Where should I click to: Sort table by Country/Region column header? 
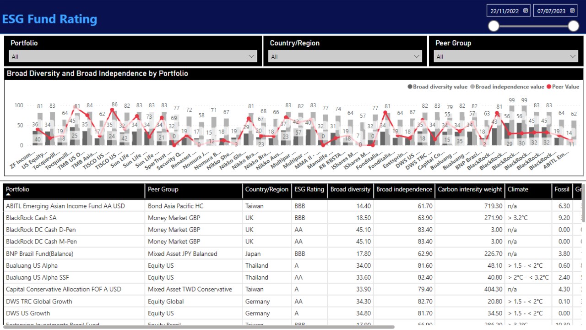click(x=267, y=191)
